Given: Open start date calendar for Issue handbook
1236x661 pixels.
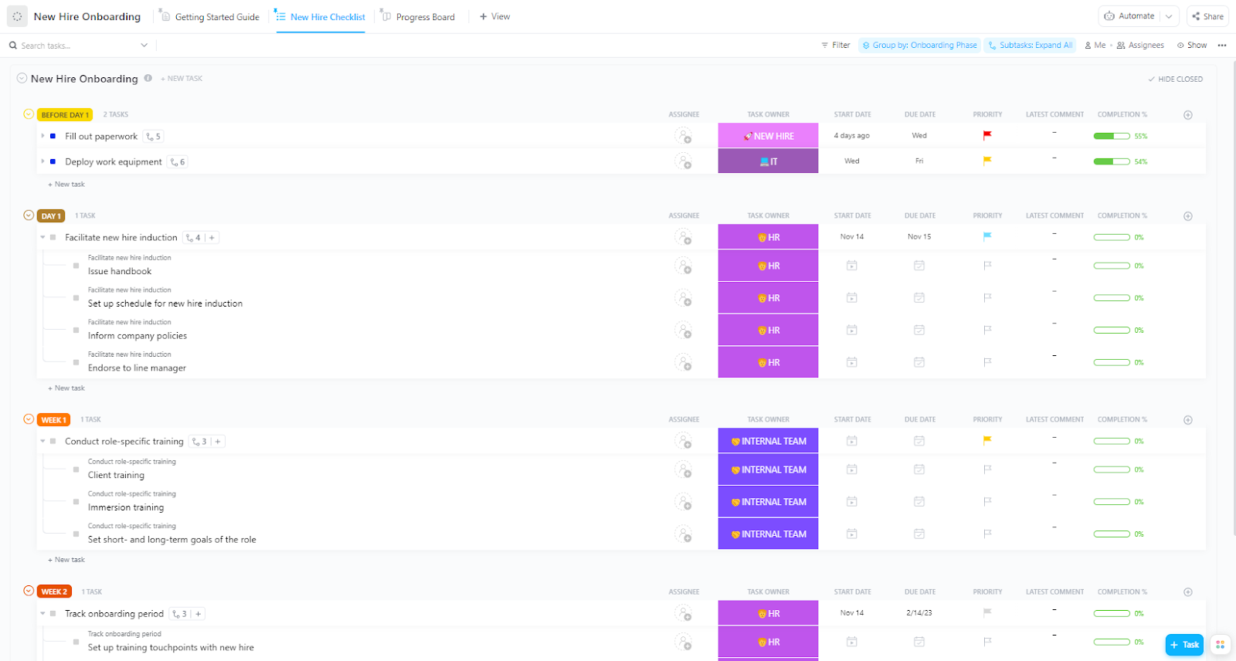Looking at the screenshot, I should 851,266.
